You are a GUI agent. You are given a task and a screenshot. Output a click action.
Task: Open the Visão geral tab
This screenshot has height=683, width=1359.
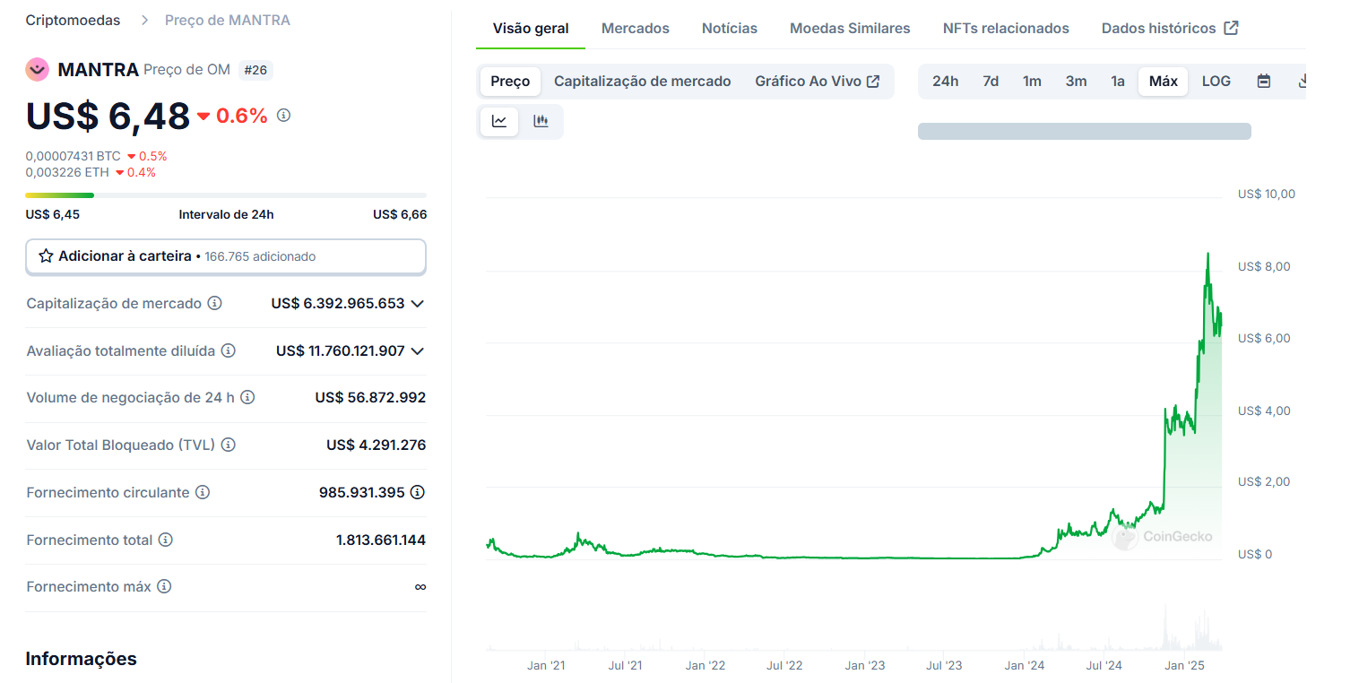tap(531, 29)
